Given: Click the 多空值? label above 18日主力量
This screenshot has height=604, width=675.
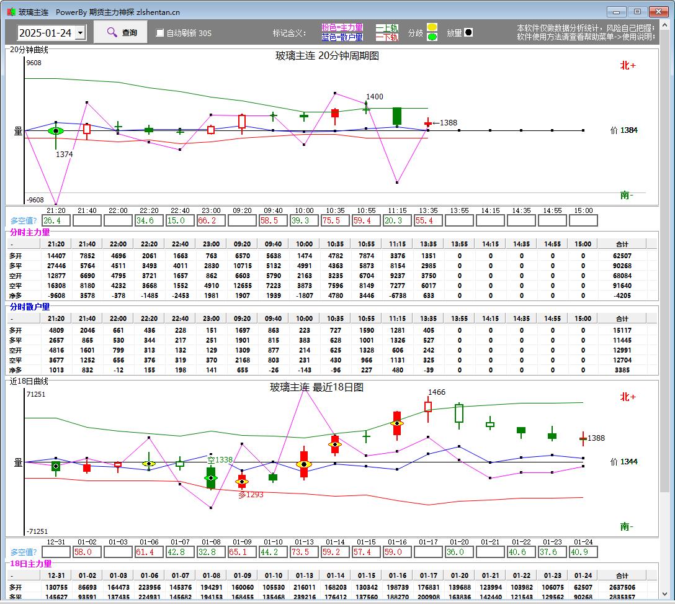Looking at the screenshot, I should coord(24,552).
